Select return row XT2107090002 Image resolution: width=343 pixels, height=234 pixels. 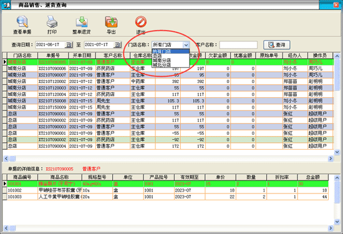168,139
